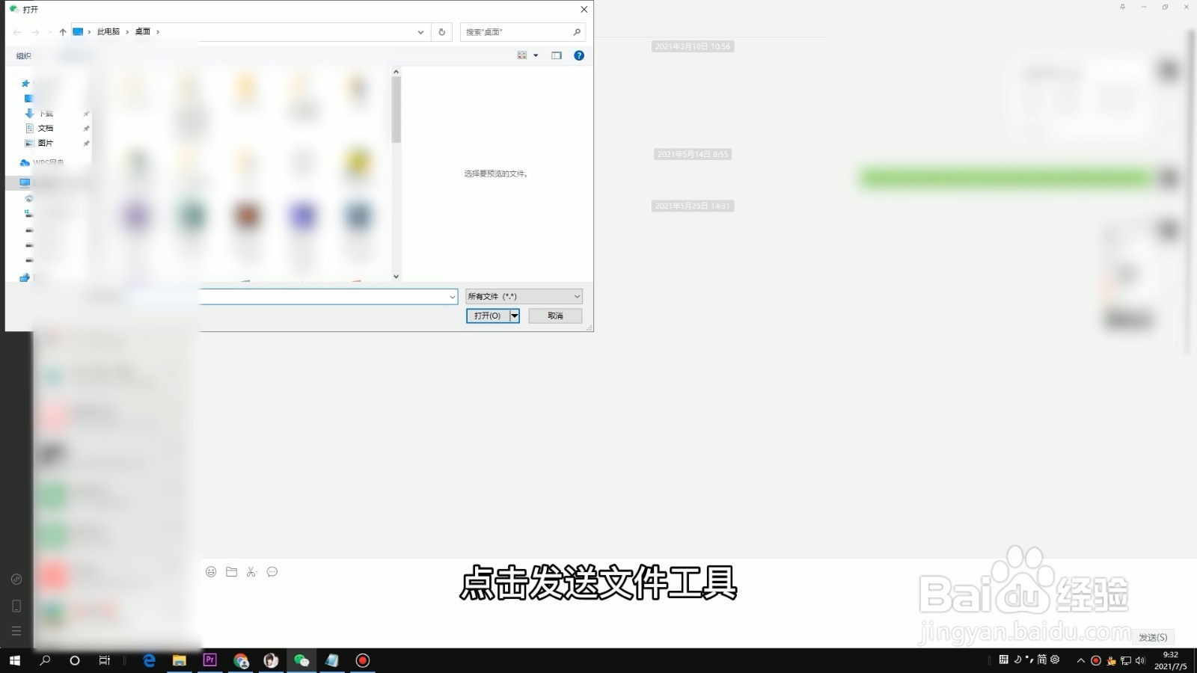This screenshot has height=673, width=1197.
Task: Click the phone icon in WeChat sidebar
Action: tap(16, 606)
